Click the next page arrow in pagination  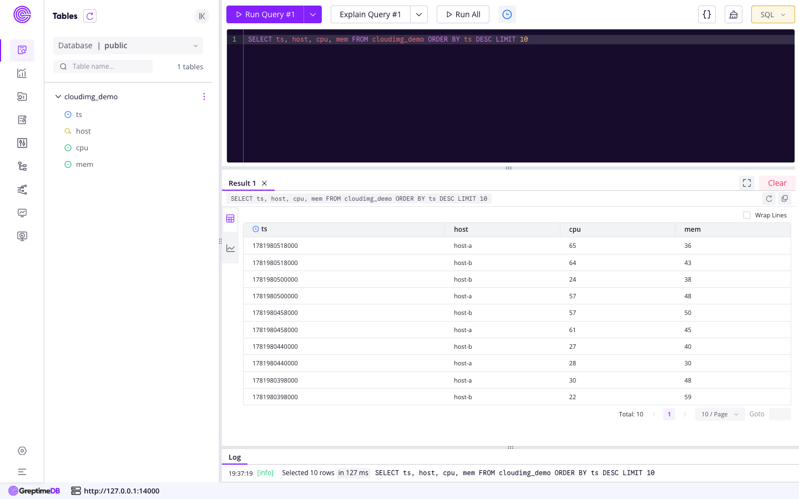click(685, 414)
